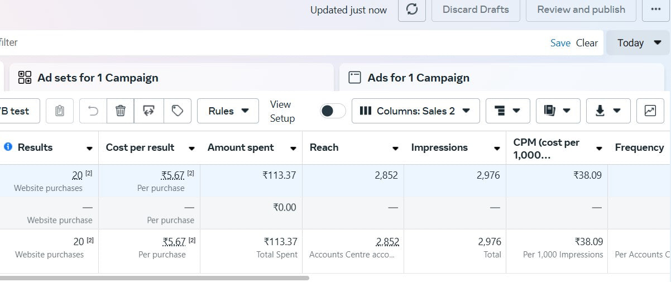
Task: Click the clipboard paste icon
Action: [60, 111]
